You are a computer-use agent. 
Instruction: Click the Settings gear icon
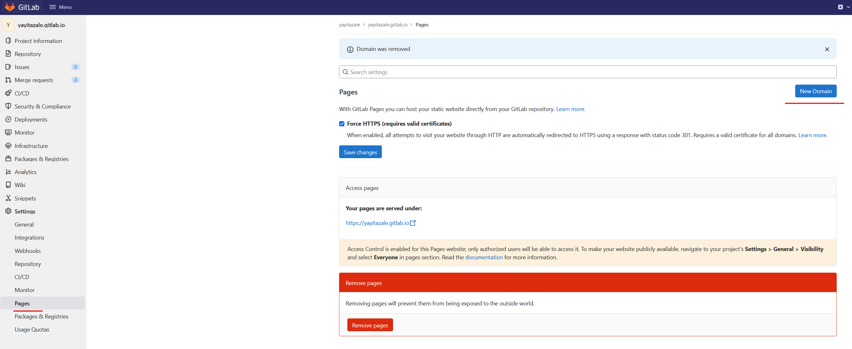pyautogui.click(x=8, y=211)
